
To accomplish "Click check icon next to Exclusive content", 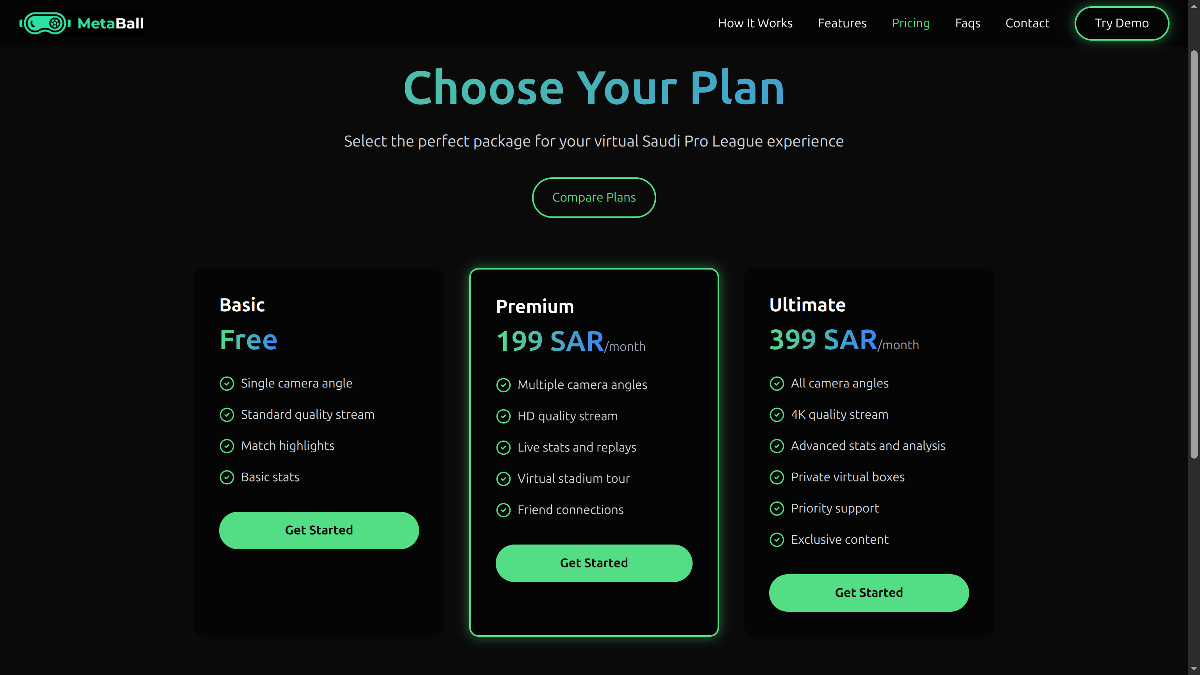I will 777,539.
